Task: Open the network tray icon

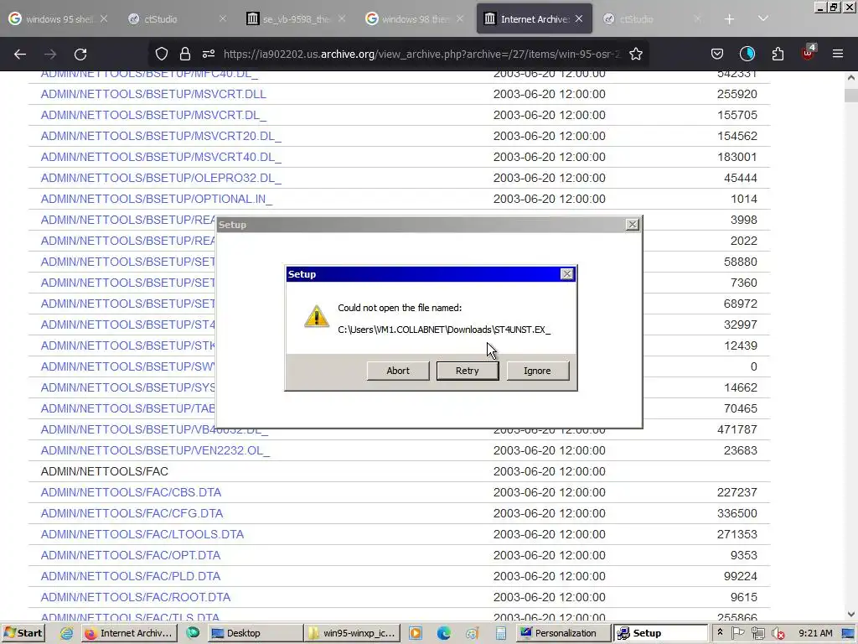Action: point(757,633)
